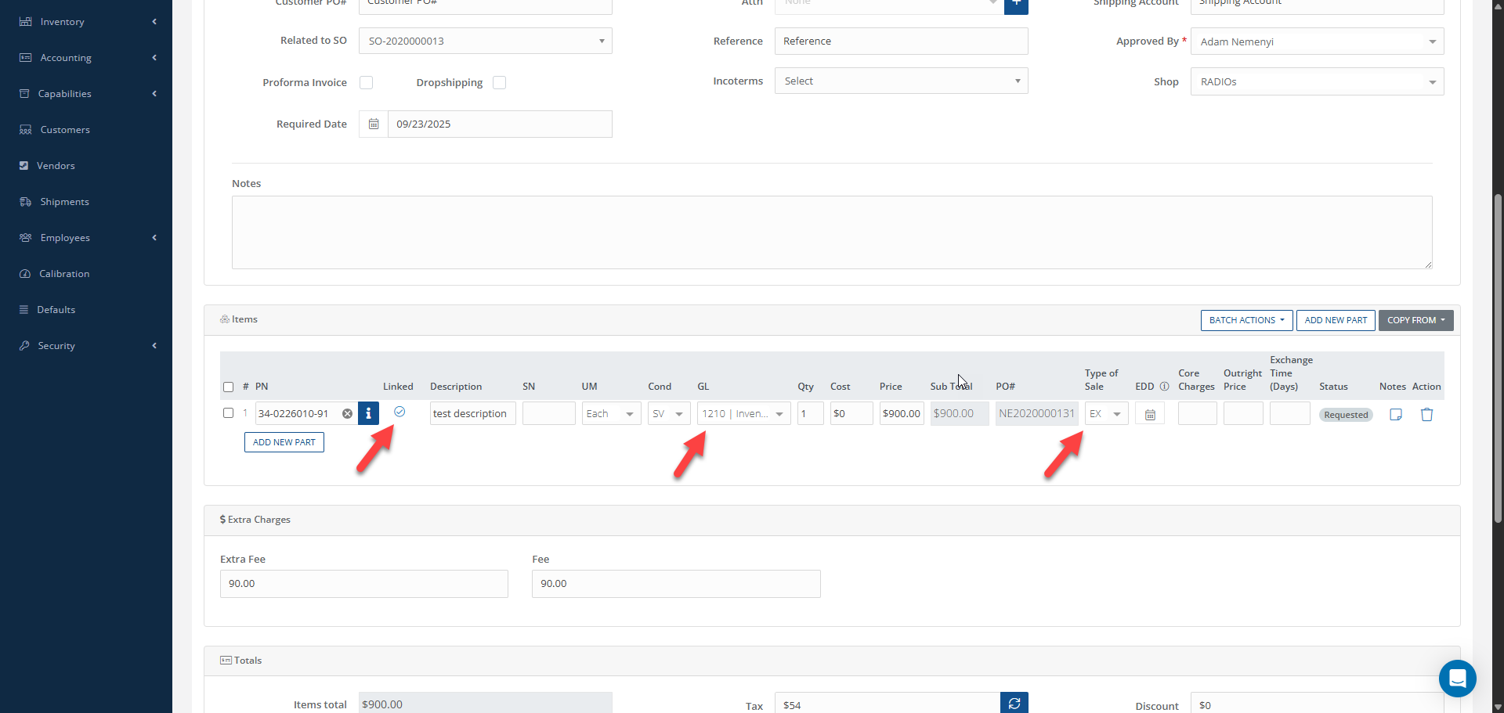This screenshot has width=1504, height=713.
Task: Click Add New Part below the item row
Action: pyautogui.click(x=284, y=442)
